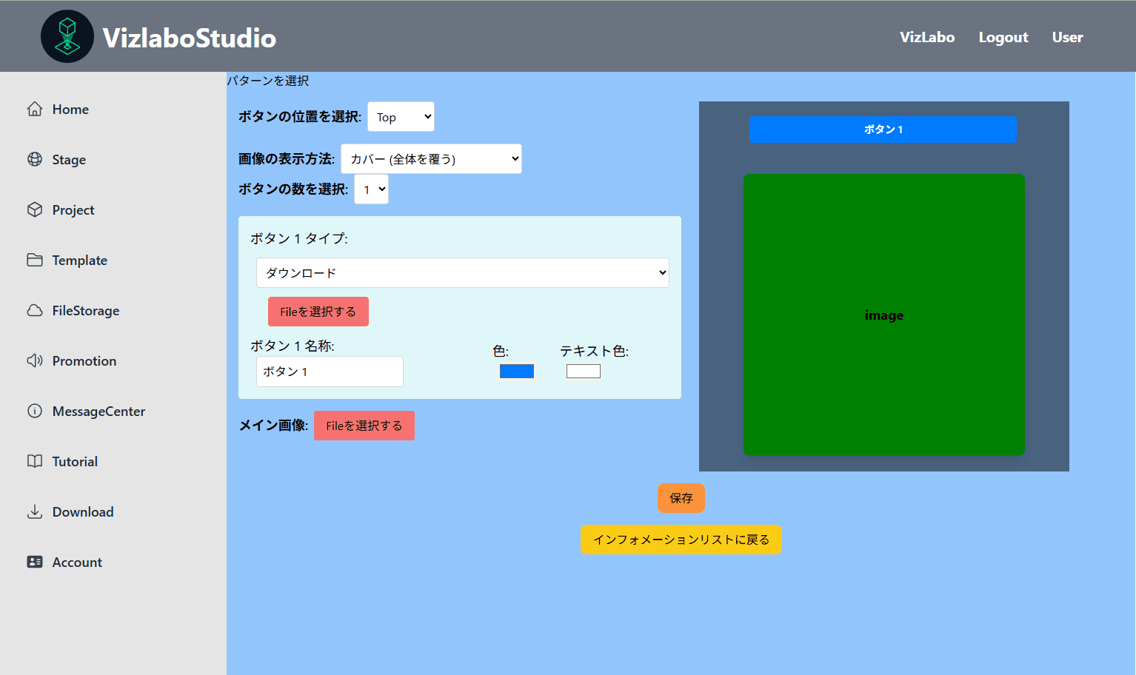Click the MessageCenter info icon
The width and height of the screenshot is (1136, 675).
[x=35, y=412]
